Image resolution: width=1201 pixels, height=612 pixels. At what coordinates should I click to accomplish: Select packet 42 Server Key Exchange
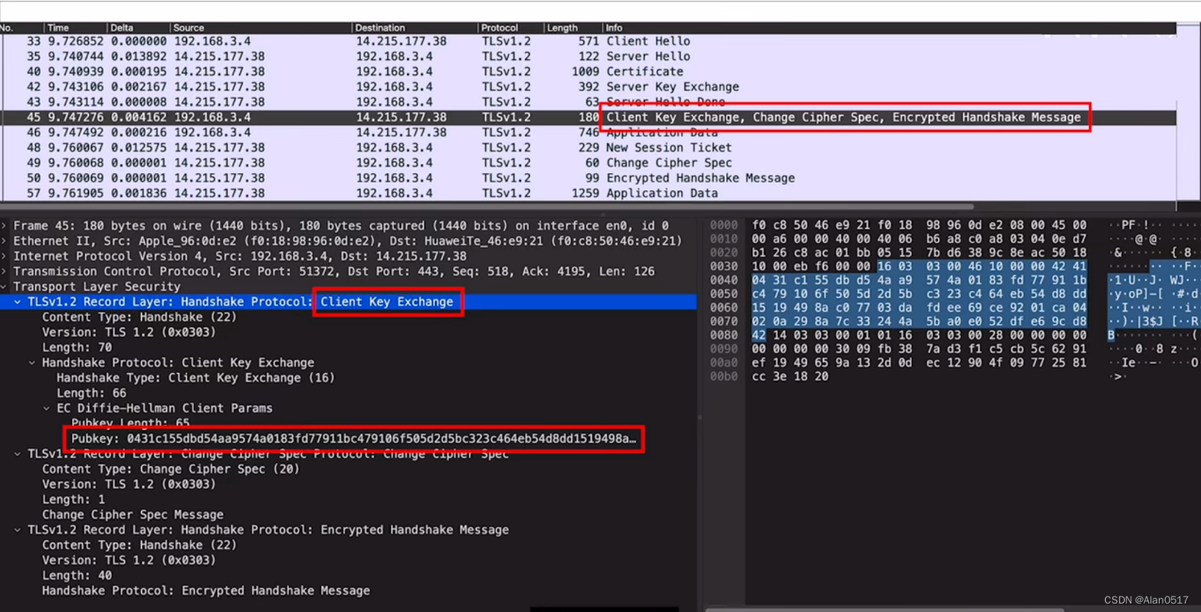click(x=588, y=87)
